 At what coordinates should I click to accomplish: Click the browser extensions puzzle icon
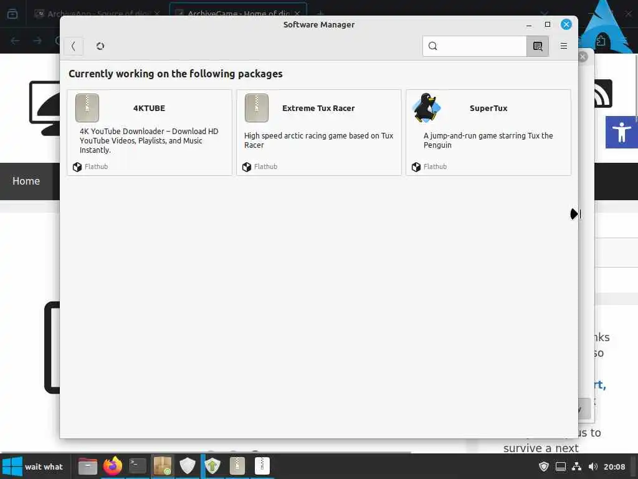click(x=601, y=41)
